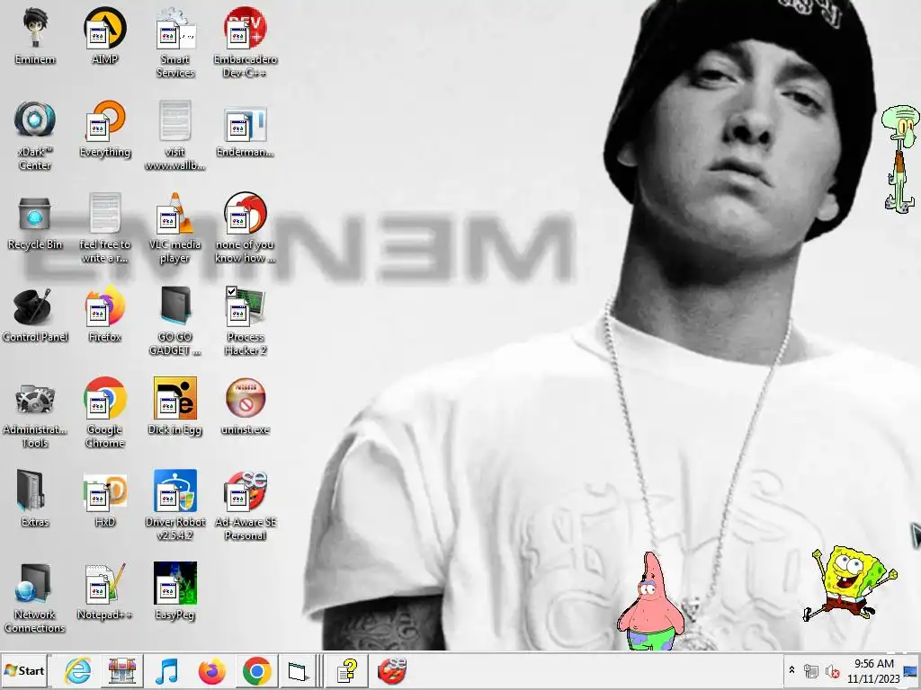Viewport: 921px width, 690px height.
Task: Launch the Everything search shortcut
Action: click(x=105, y=129)
